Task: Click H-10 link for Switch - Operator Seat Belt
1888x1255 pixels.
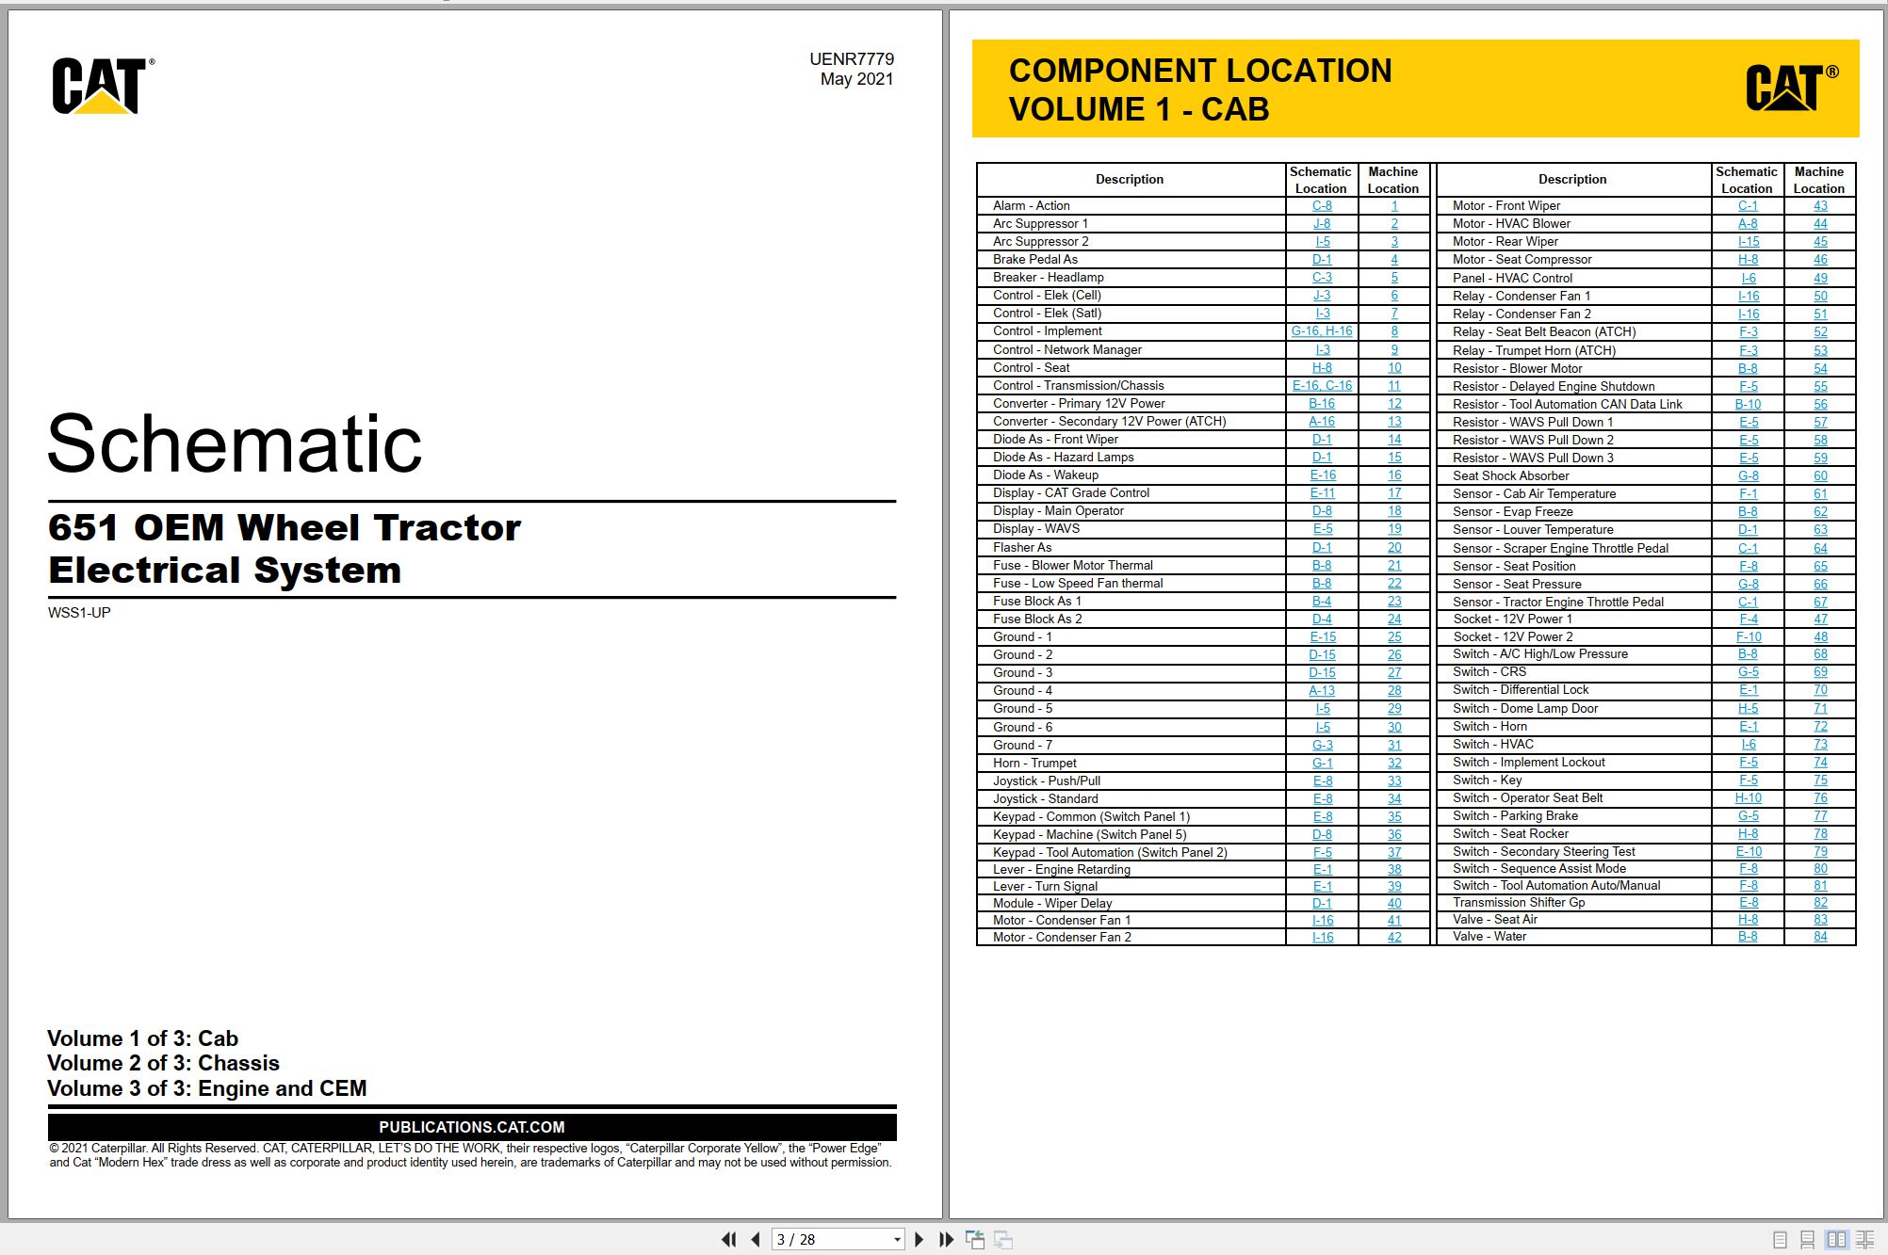Action: tap(1748, 797)
